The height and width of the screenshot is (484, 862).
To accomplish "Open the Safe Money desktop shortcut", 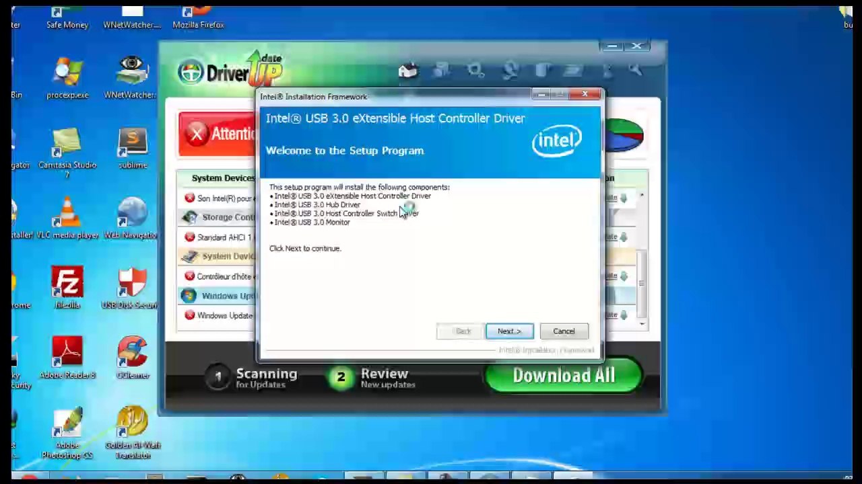I will (x=67, y=17).
